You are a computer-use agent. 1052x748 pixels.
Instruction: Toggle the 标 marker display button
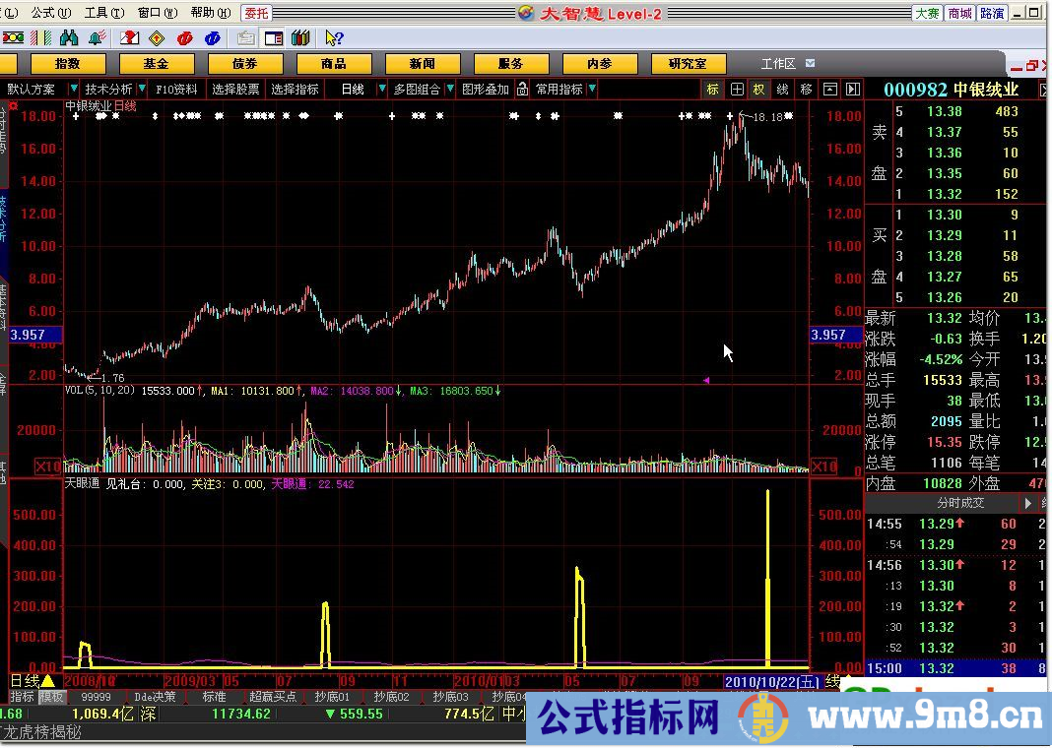(x=713, y=90)
